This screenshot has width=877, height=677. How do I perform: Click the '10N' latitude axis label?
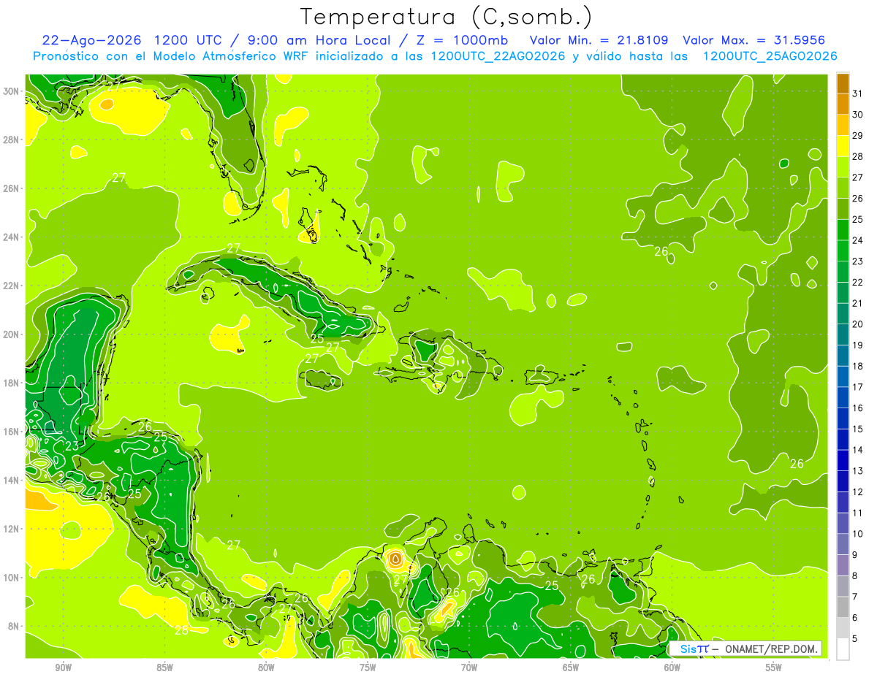point(12,577)
